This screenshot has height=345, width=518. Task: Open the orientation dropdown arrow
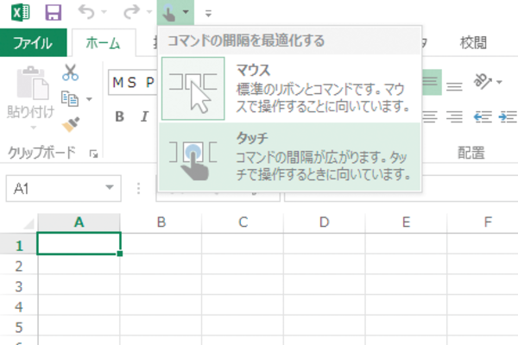pyautogui.click(x=499, y=82)
